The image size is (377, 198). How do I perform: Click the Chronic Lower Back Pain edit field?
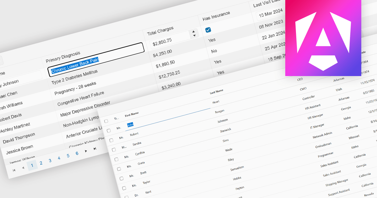(x=96, y=60)
